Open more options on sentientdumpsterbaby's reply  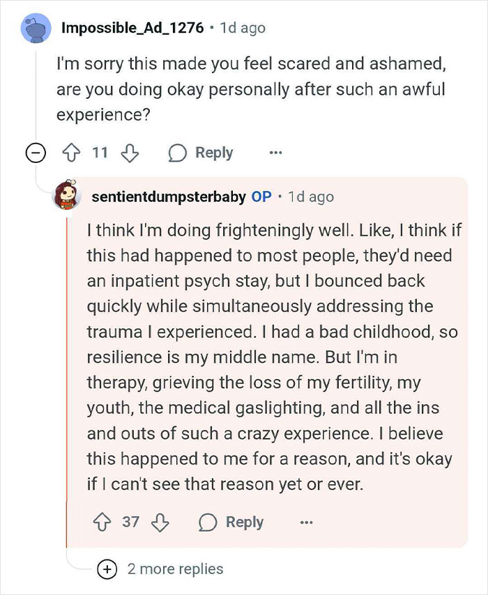[306, 521]
